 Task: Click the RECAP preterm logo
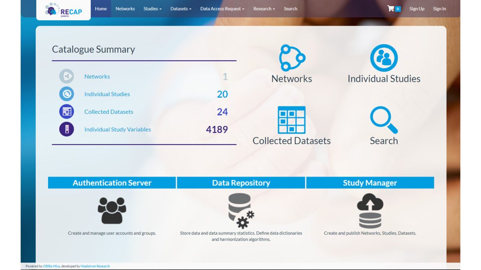click(63, 10)
